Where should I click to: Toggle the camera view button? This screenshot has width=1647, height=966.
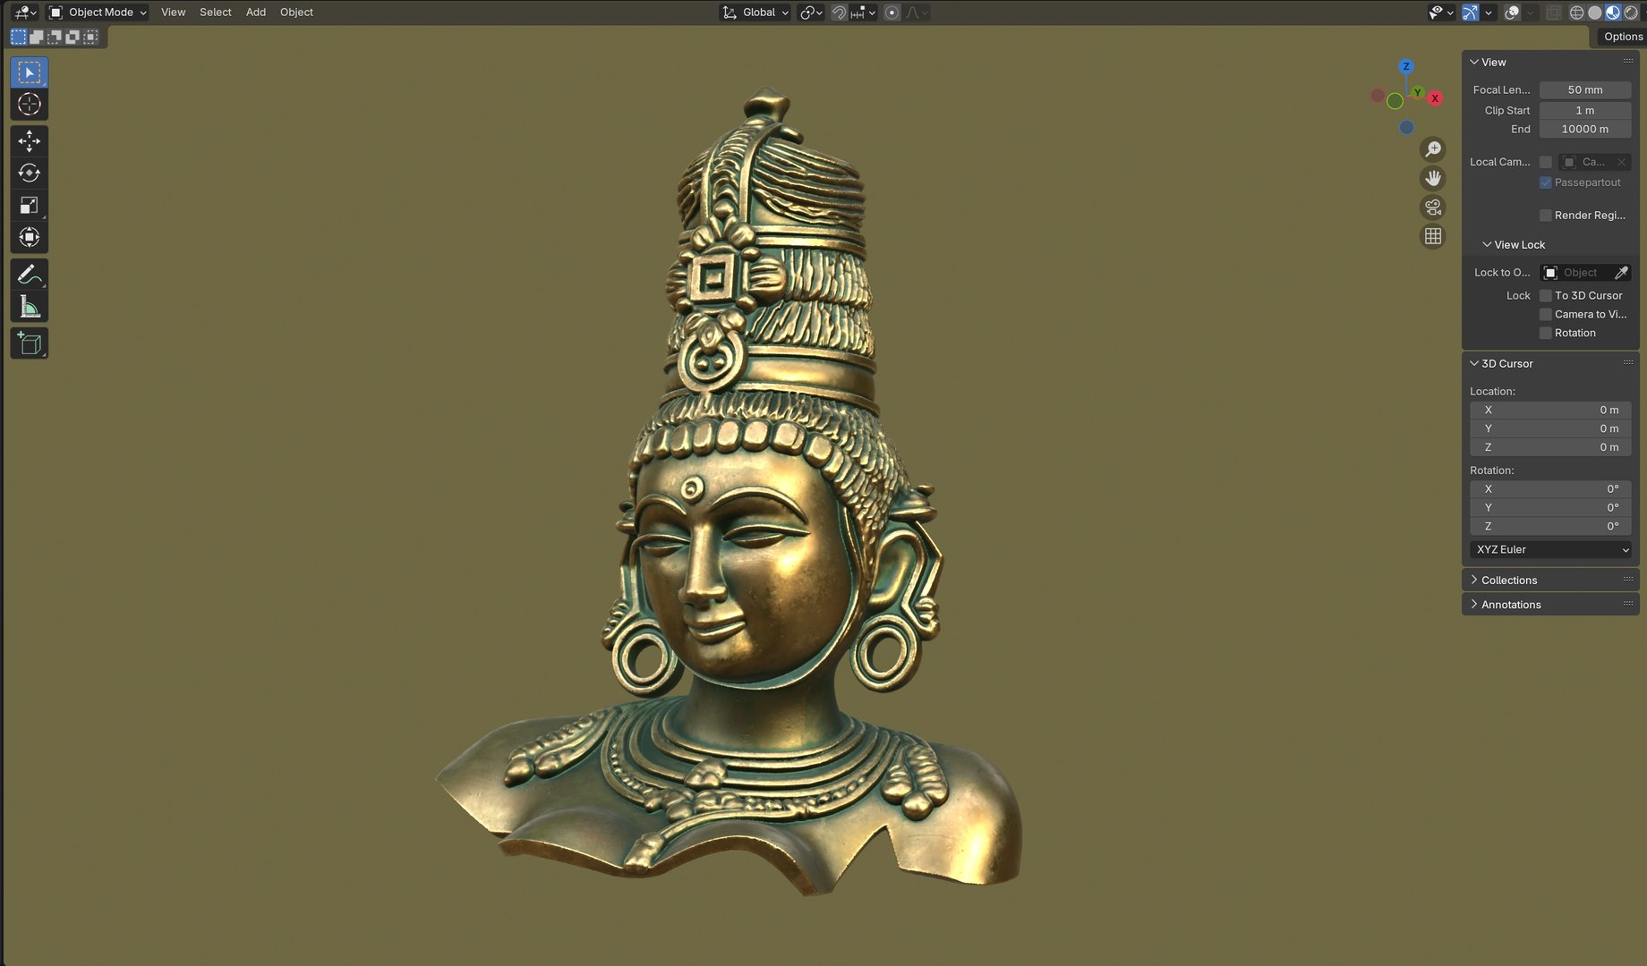[1433, 208]
